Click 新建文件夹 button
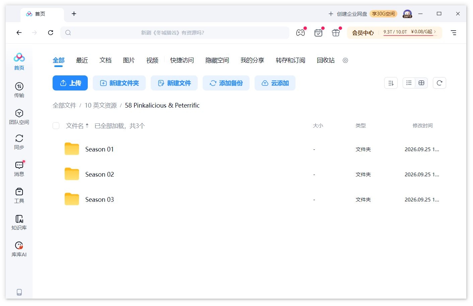Image resolution: width=473 pixels, height=306 pixels. 119,83
